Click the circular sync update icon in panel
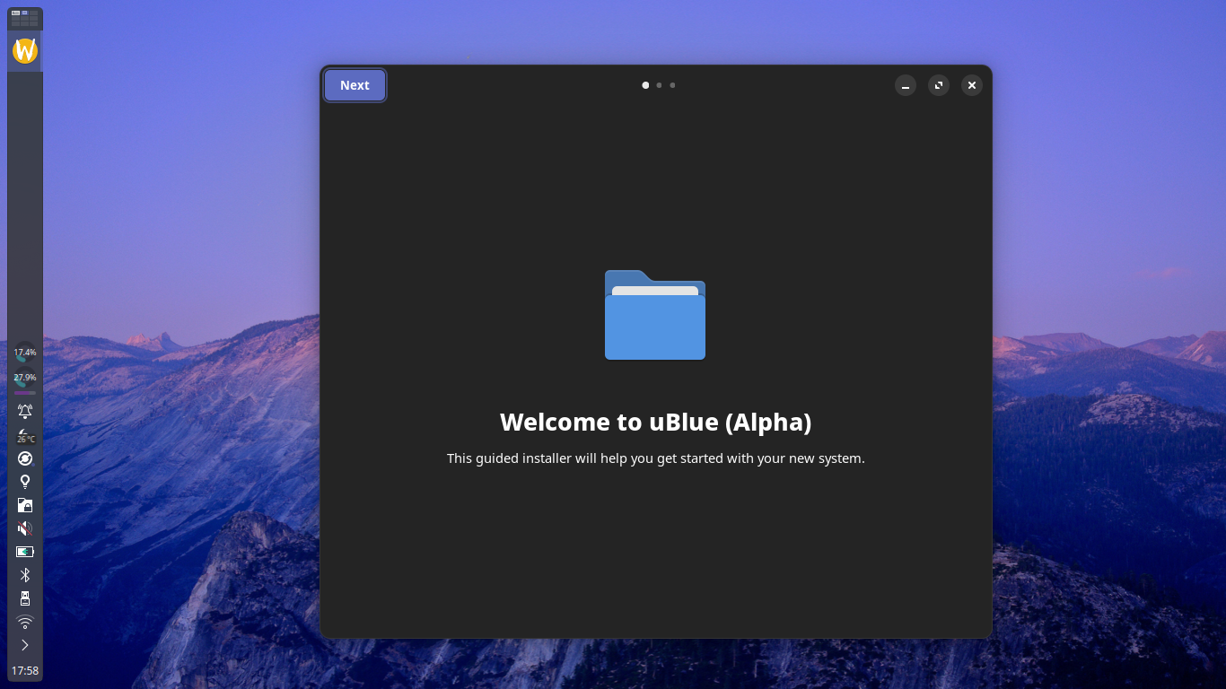The width and height of the screenshot is (1226, 689). 25,458
